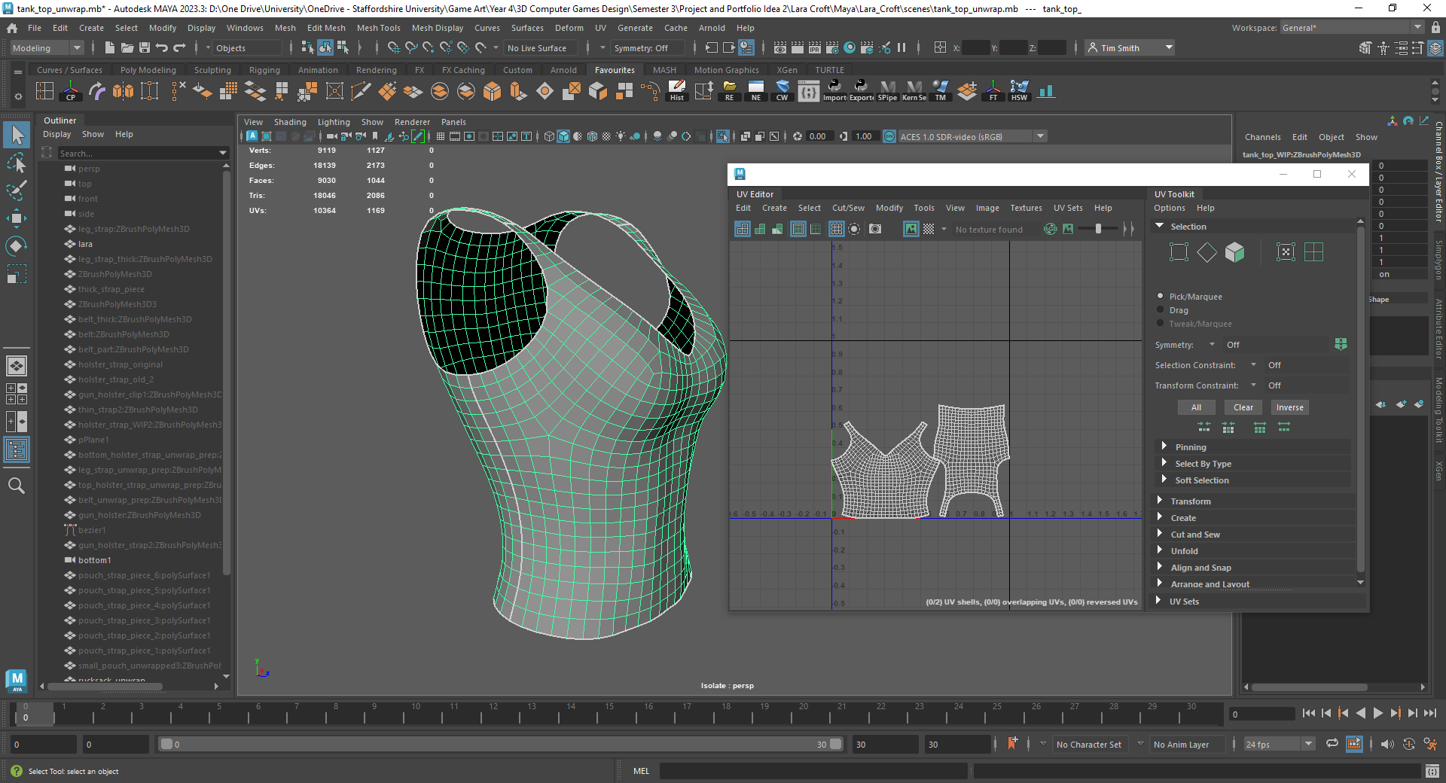The image size is (1446, 783).
Task: Toggle UV Editor grid display icon
Action: coord(836,229)
